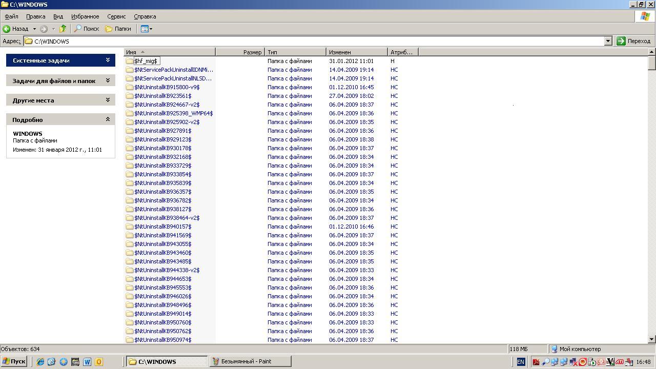Viewport: 656px width, 369px height.
Task: Launch Outlook from Quick Launch
Action: click(99, 362)
